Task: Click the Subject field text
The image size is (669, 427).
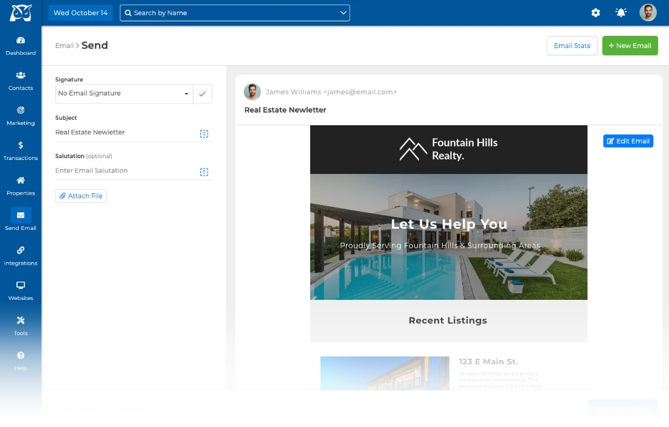Action: coord(90,132)
